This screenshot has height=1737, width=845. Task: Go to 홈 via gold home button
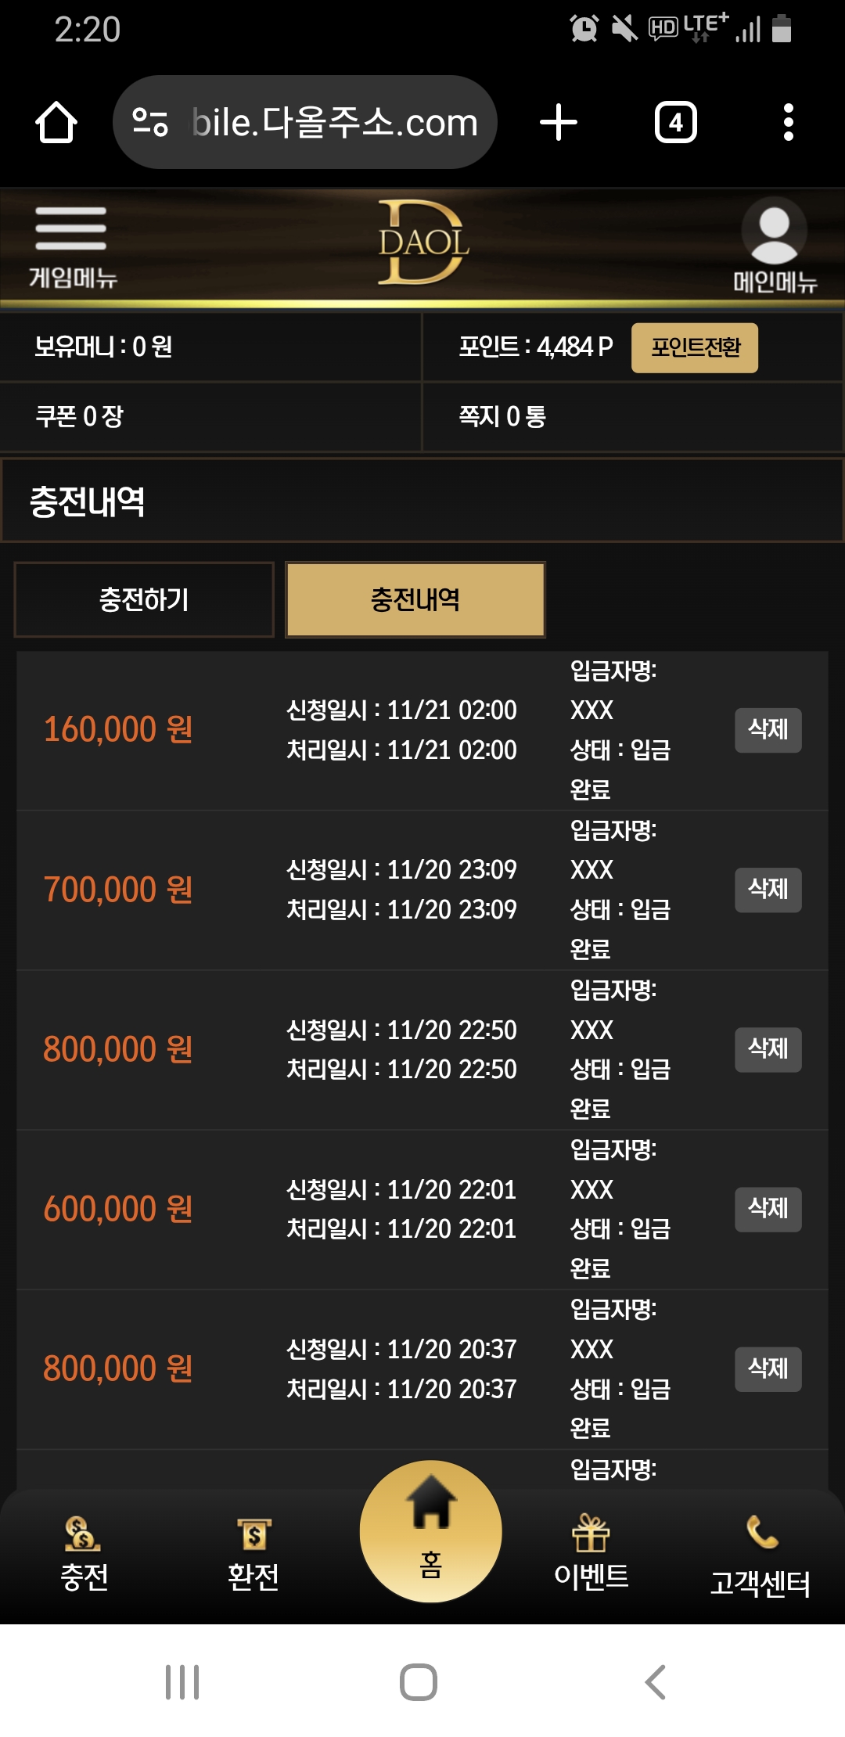(430, 1530)
